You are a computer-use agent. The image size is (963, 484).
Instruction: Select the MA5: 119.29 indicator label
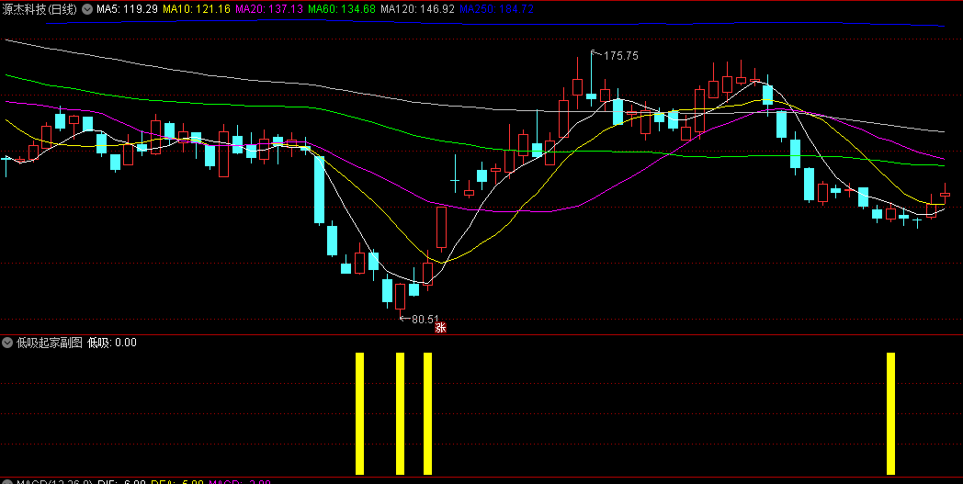(127, 9)
